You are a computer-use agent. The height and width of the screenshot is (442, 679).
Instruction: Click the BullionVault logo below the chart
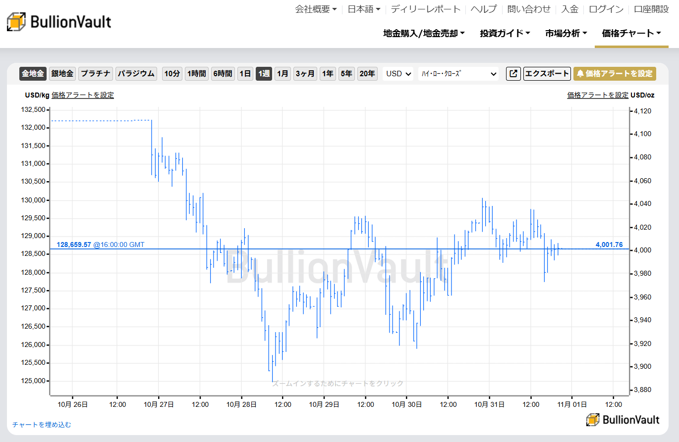click(x=622, y=418)
